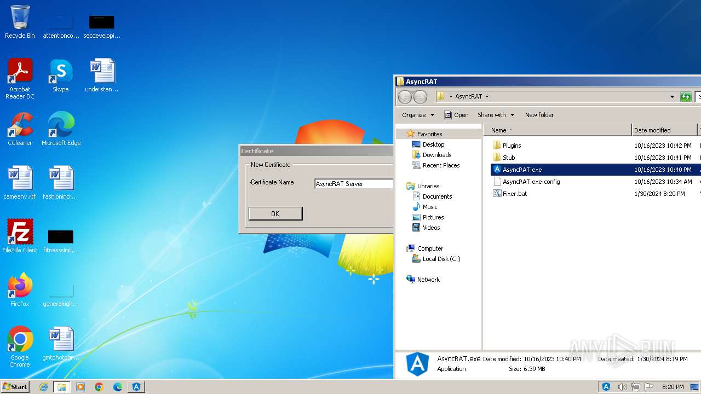Screen dimensions: 701x394
Task: Open the Organize menu
Action: (418, 115)
